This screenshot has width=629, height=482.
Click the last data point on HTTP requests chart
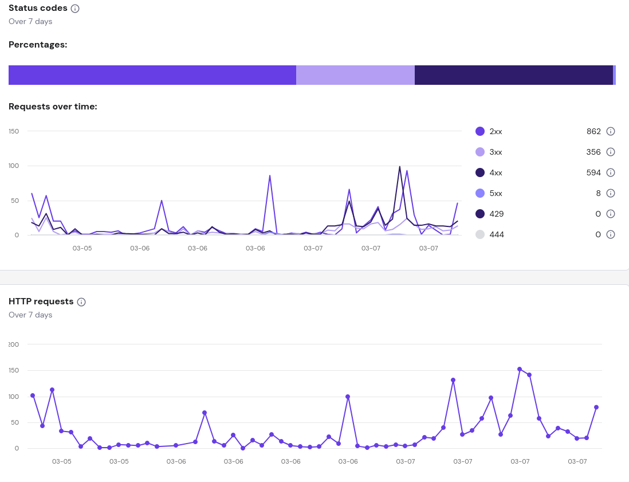click(x=596, y=407)
